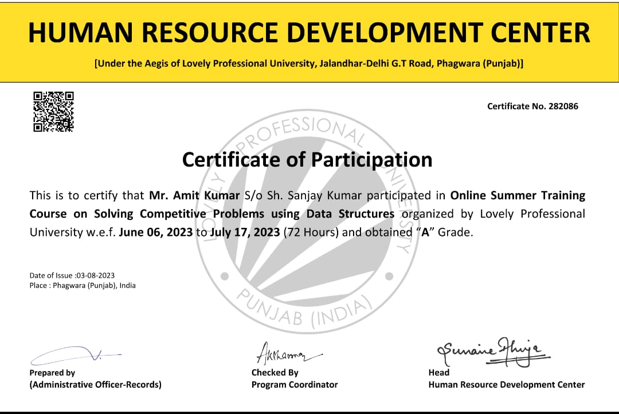Click the QR code on the certificate
Viewport: 619px width, 414px height.
click(53, 112)
